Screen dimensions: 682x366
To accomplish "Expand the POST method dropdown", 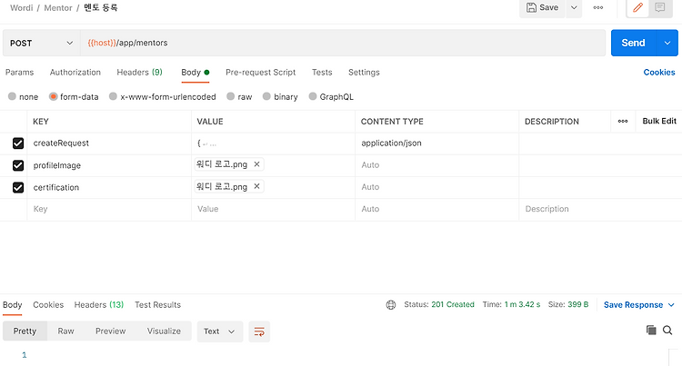I will [x=41, y=43].
